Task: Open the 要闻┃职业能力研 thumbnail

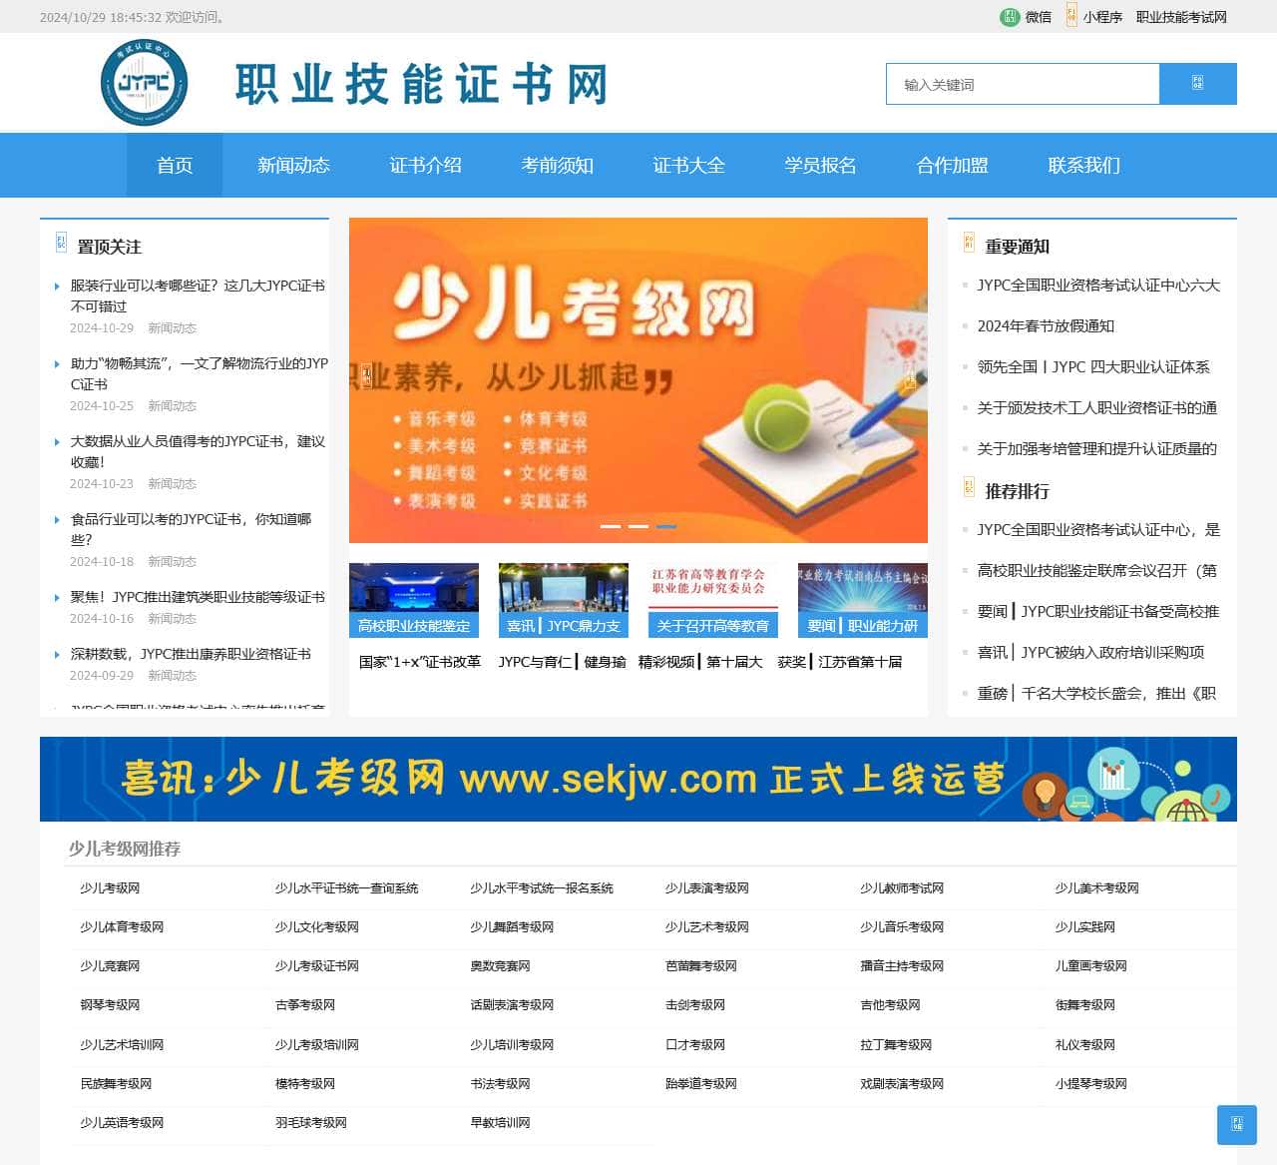Action: [863, 600]
